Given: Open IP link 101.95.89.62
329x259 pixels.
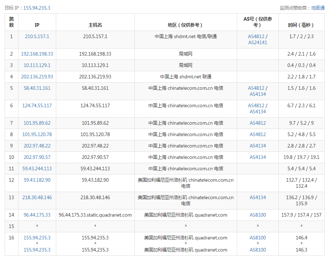Looking at the screenshot, I should coord(37,123).
